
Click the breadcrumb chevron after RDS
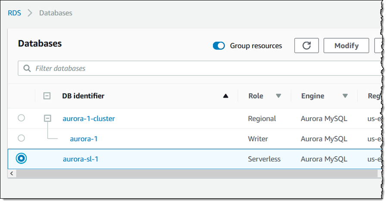click(30, 13)
